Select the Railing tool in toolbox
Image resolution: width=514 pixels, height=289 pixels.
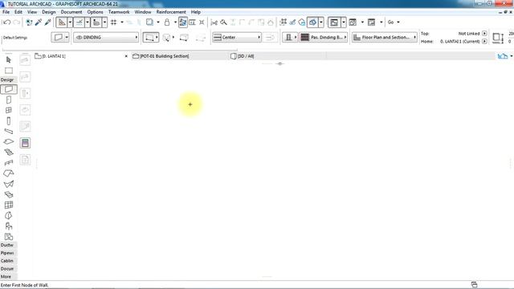pyautogui.click(x=9, y=162)
